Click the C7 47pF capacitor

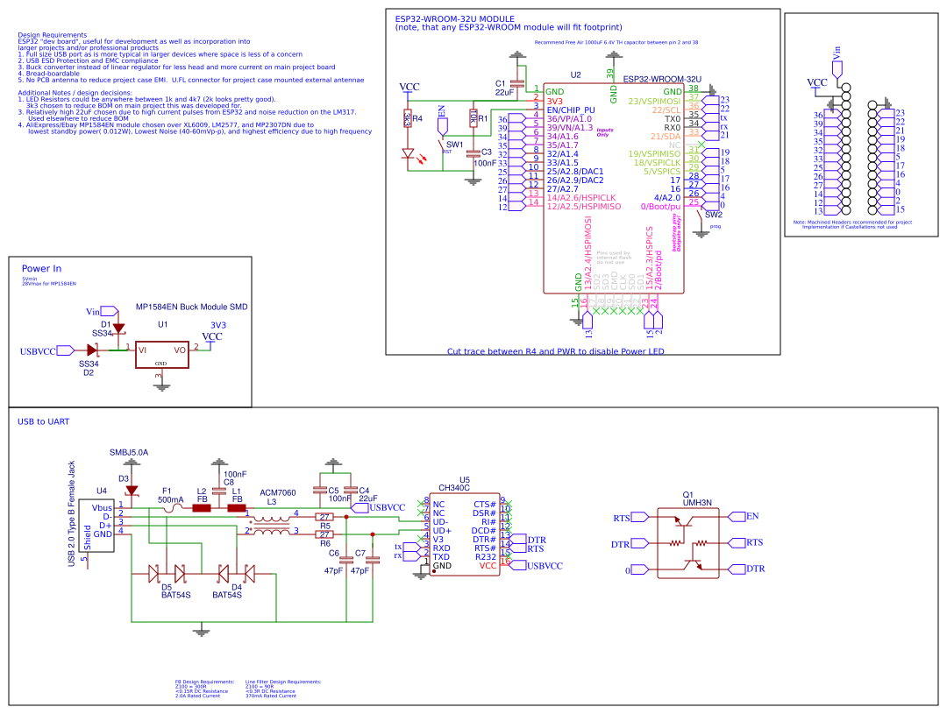click(x=373, y=560)
